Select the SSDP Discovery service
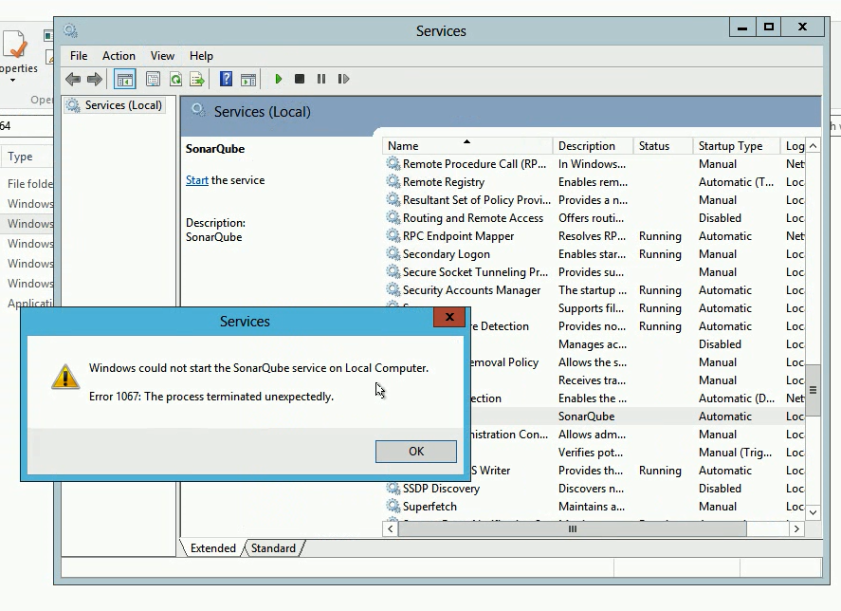 pyautogui.click(x=594, y=489)
